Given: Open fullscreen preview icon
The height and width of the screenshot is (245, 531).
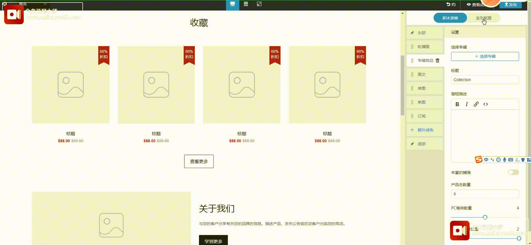Looking at the screenshot, I should pos(259,4).
